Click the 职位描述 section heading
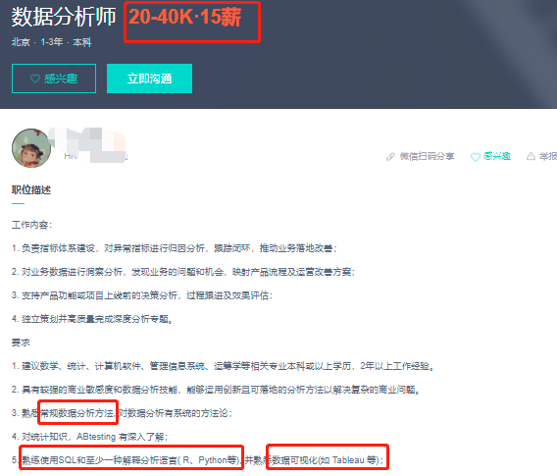The height and width of the screenshot is (476, 557). [x=31, y=190]
